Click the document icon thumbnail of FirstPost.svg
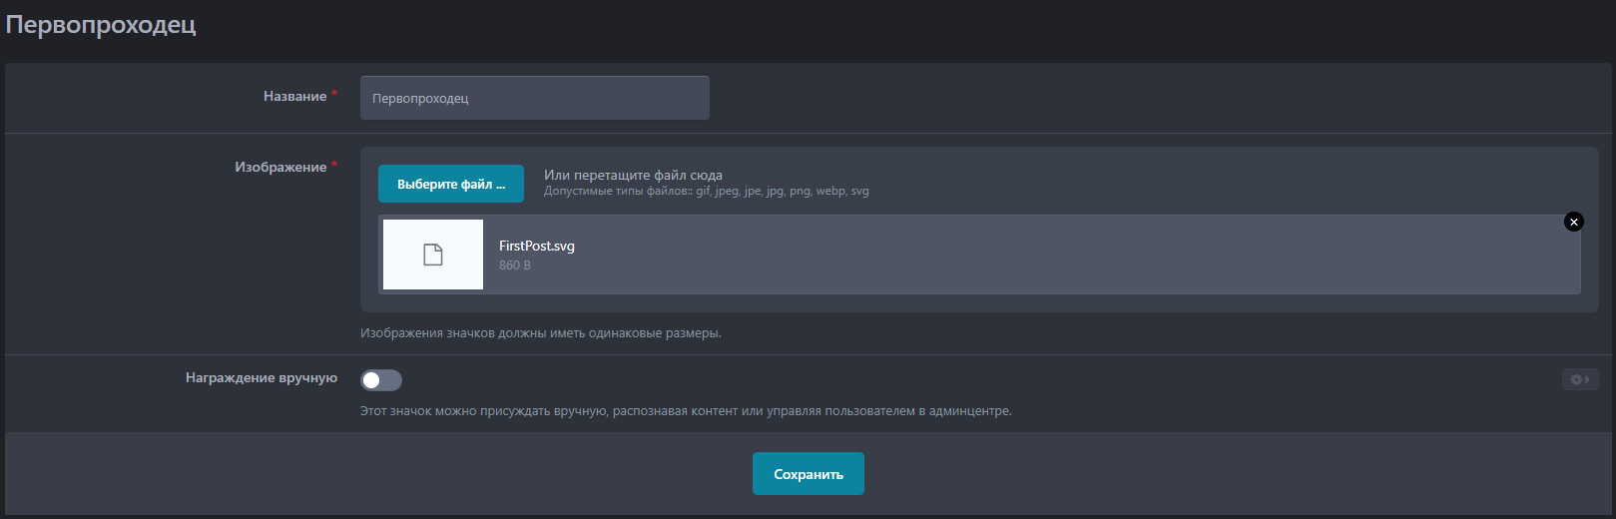 click(x=432, y=255)
